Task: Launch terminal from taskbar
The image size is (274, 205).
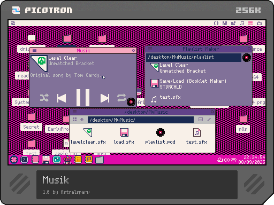Action: click(24, 160)
